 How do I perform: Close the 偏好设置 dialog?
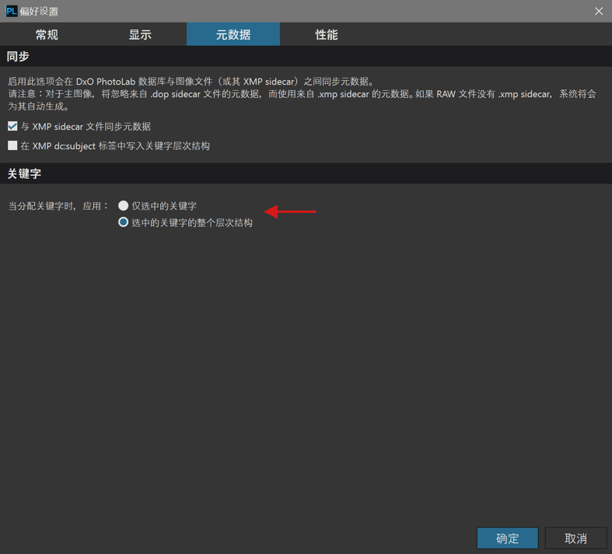[x=599, y=11]
